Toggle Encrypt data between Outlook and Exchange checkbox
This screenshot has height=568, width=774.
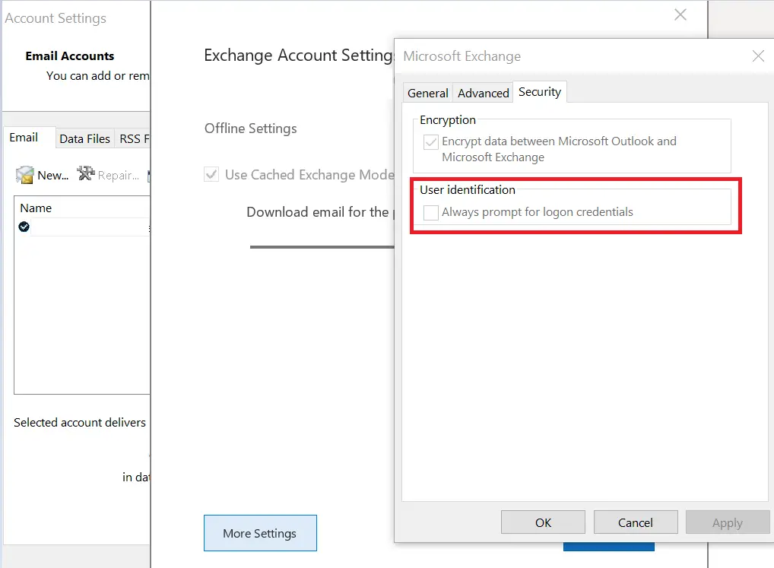click(x=431, y=142)
